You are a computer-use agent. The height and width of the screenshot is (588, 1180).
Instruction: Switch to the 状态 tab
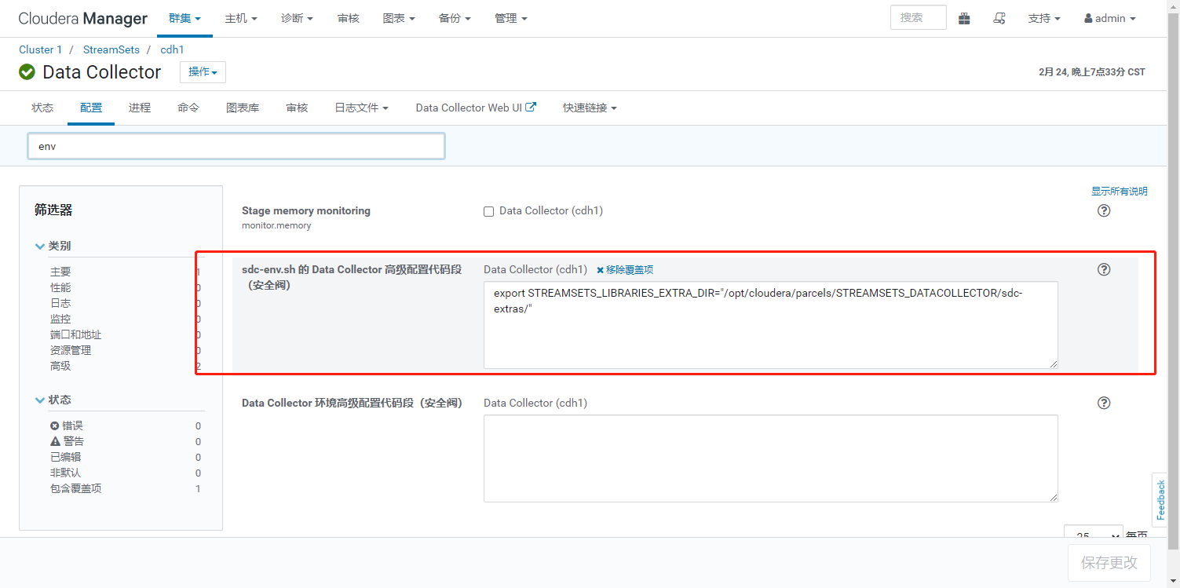(x=42, y=108)
